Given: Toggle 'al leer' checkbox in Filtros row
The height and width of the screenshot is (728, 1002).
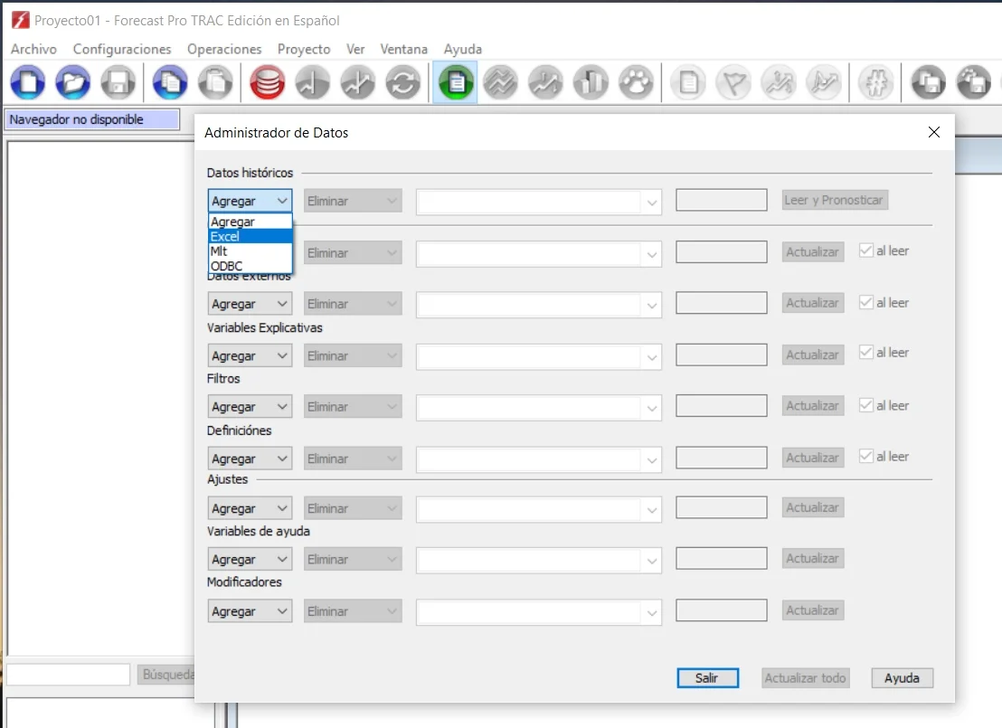Looking at the screenshot, I should (865, 405).
